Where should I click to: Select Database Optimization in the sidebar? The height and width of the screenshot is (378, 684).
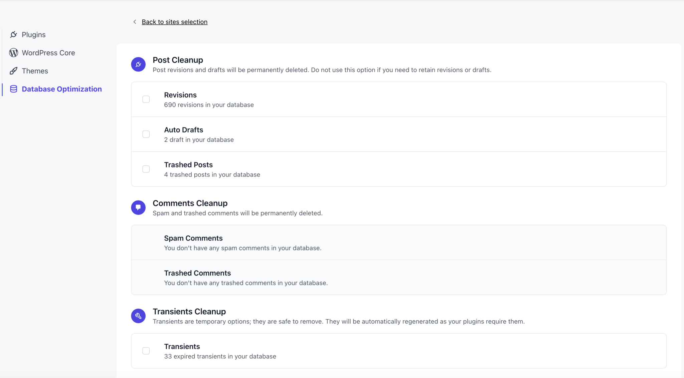click(x=61, y=89)
